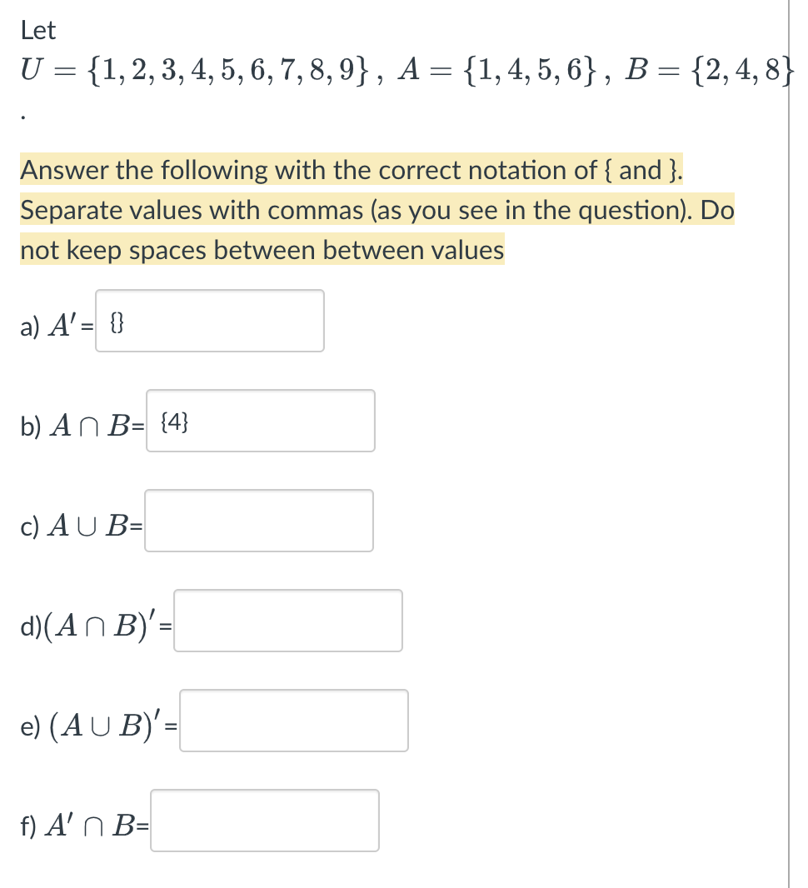Image resolution: width=808 pixels, height=888 pixels.
Task: Click the A′ answer input field
Action: pyautogui.click(x=210, y=321)
